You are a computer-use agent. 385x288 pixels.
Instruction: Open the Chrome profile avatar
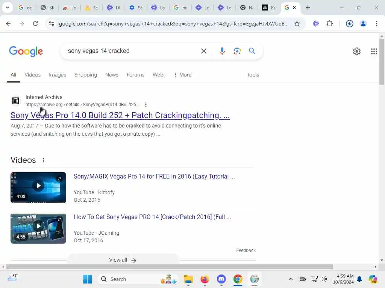363,24
